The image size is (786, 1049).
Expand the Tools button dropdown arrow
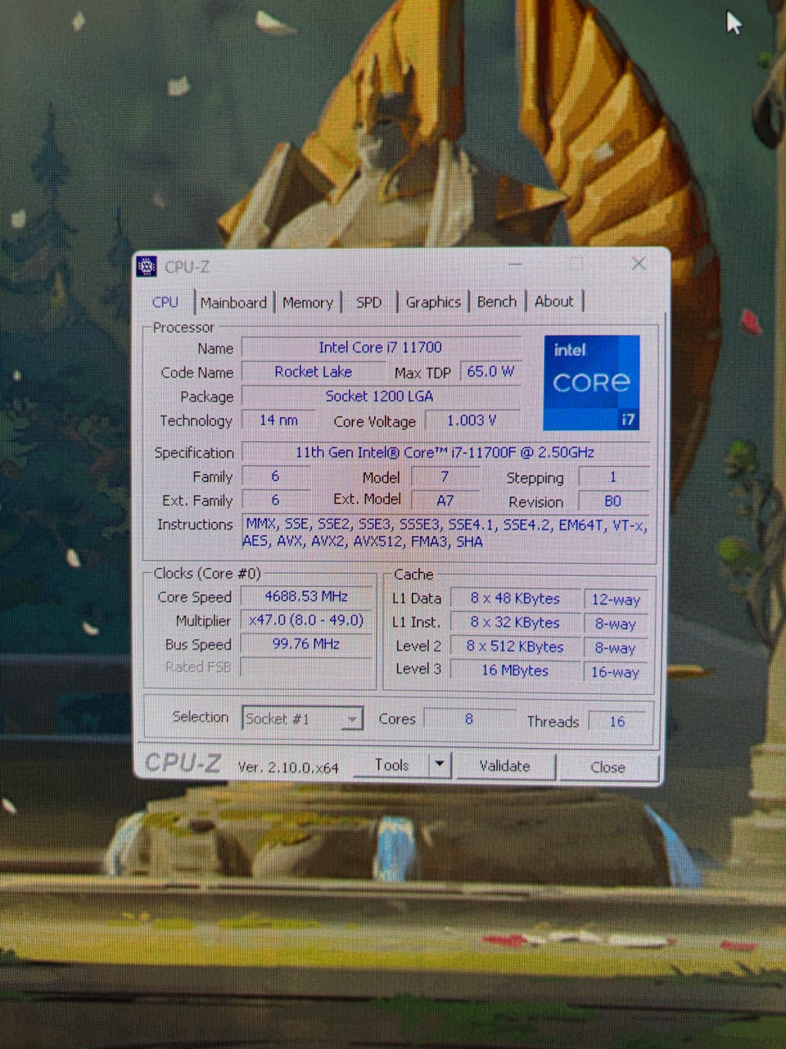[440, 765]
